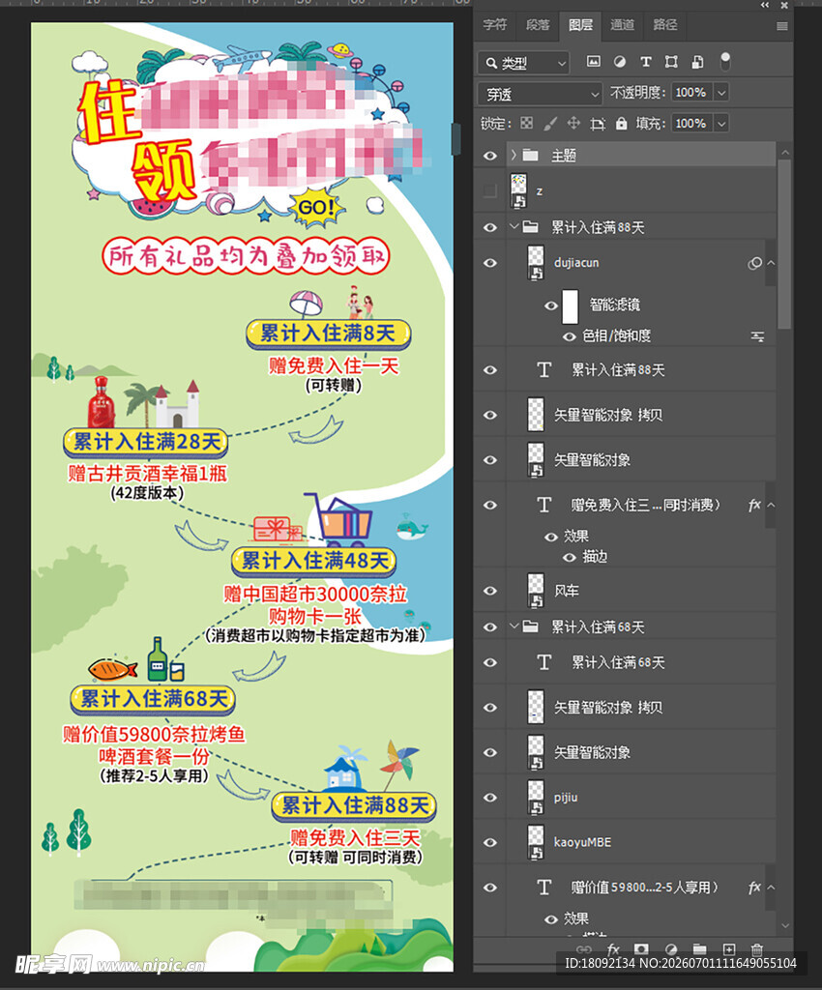Click the 不透明度 value field
Image resolution: width=822 pixels, height=990 pixels.
tap(692, 93)
